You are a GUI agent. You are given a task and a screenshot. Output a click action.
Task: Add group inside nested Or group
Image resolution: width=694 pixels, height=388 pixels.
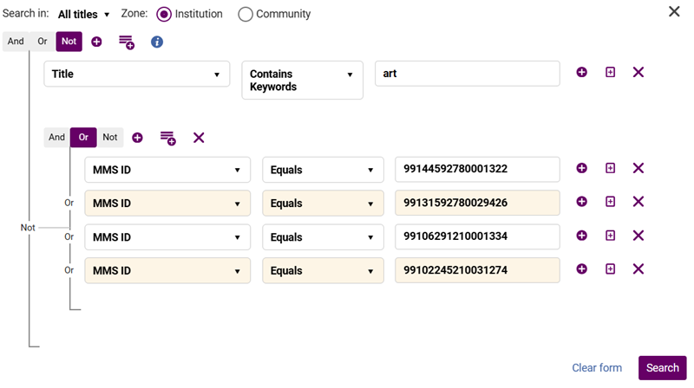click(167, 138)
